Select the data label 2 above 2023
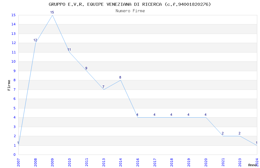The height and width of the screenshot is (168, 260). tap(240, 133)
